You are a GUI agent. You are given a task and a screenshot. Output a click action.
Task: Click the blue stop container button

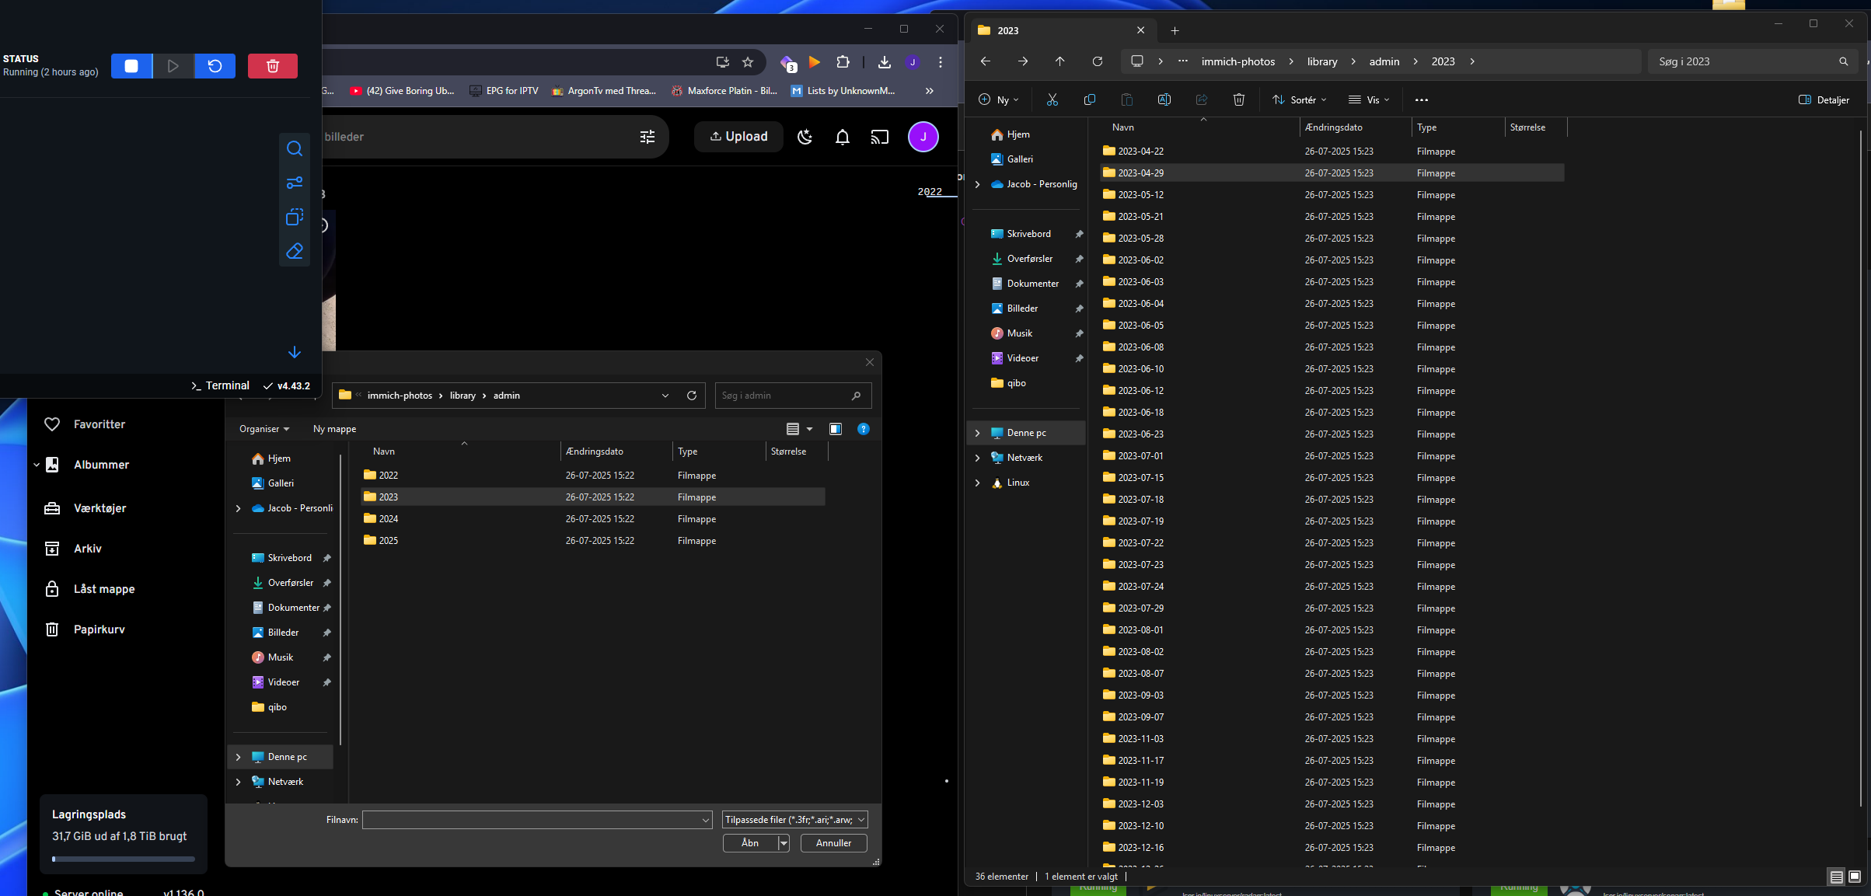[x=131, y=66]
